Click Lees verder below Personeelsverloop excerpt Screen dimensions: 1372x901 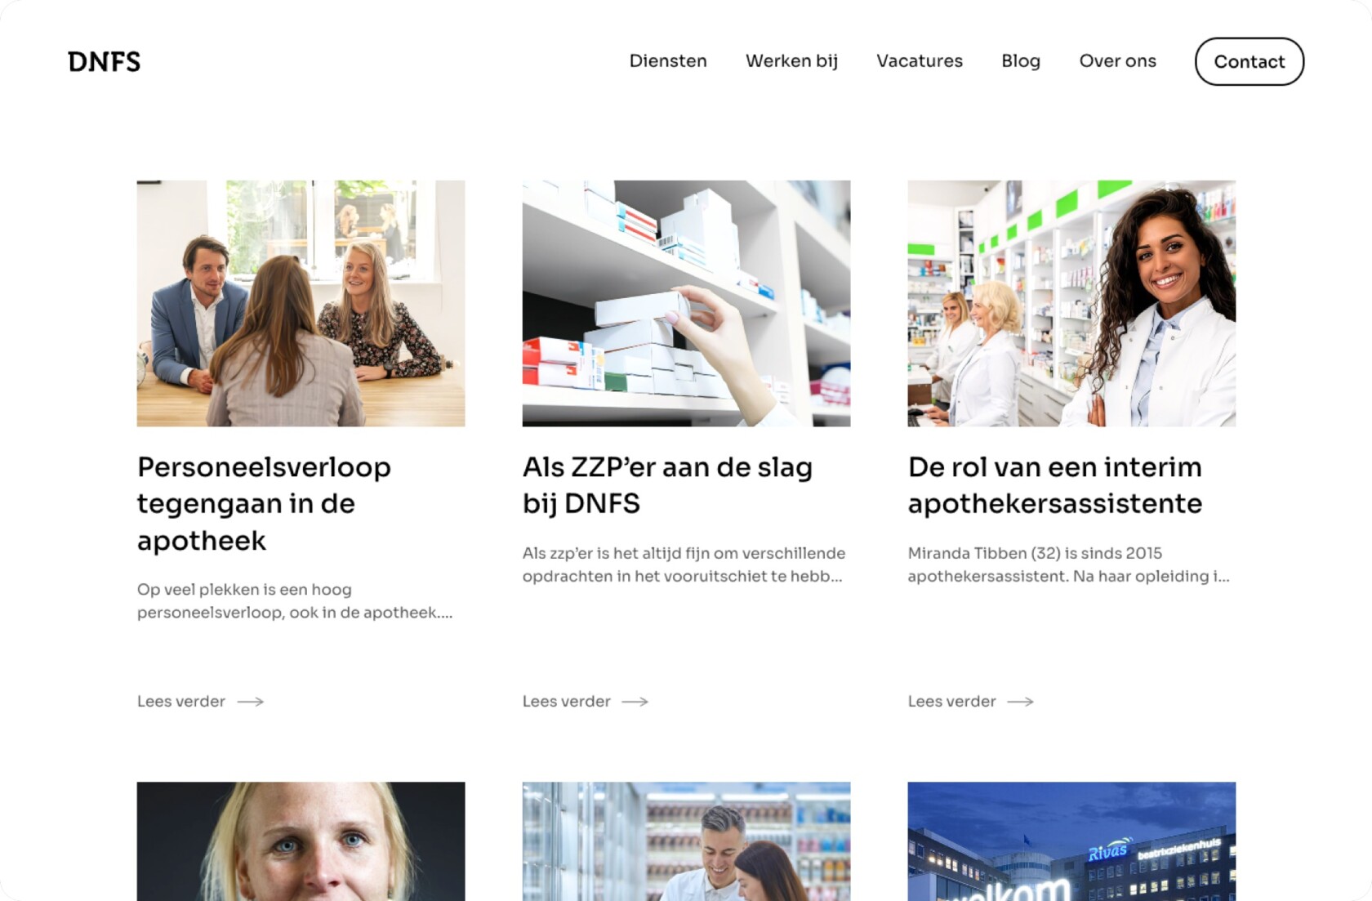(181, 702)
